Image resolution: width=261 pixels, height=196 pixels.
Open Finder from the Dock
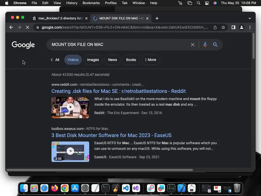[x=24, y=188]
